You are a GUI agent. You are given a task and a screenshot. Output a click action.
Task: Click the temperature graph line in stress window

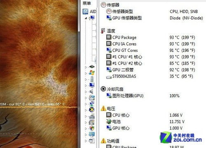[x=38, y=107]
